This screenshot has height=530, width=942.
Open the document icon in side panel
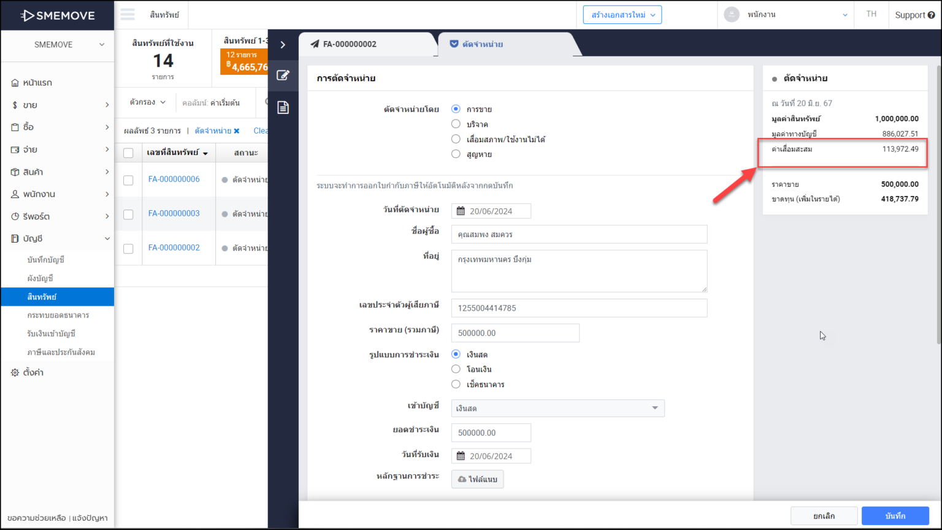[x=283, y=108]
